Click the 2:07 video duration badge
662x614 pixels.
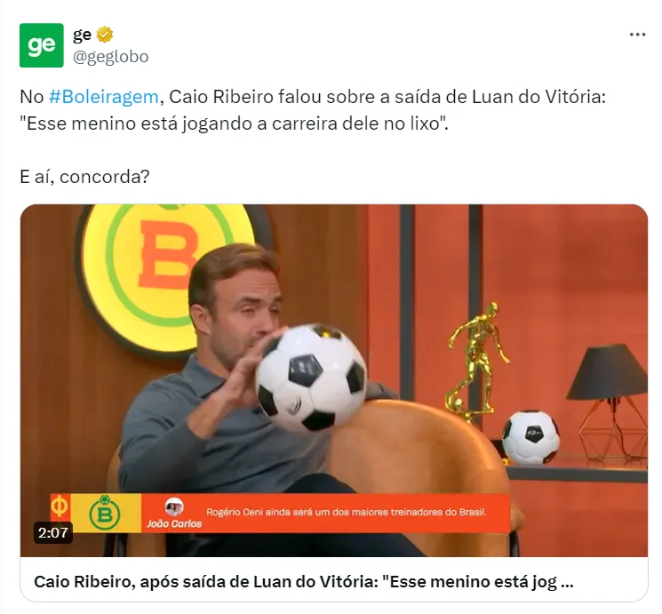click(x=52, y=532)
